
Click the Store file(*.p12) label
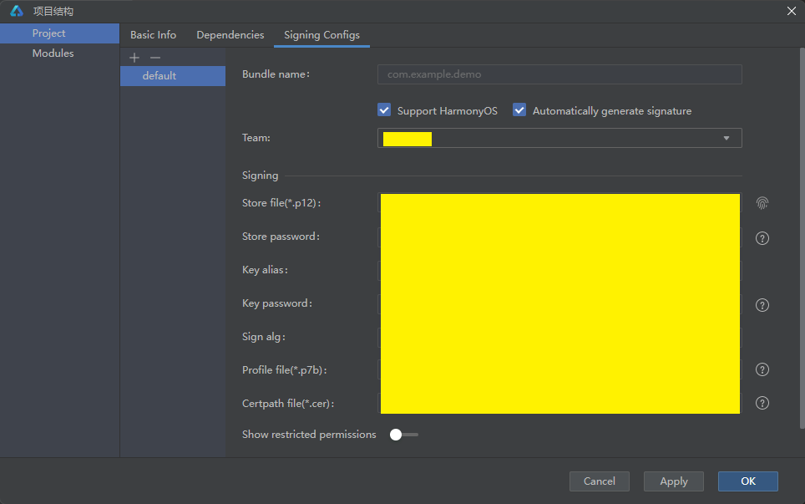point(281,203)
